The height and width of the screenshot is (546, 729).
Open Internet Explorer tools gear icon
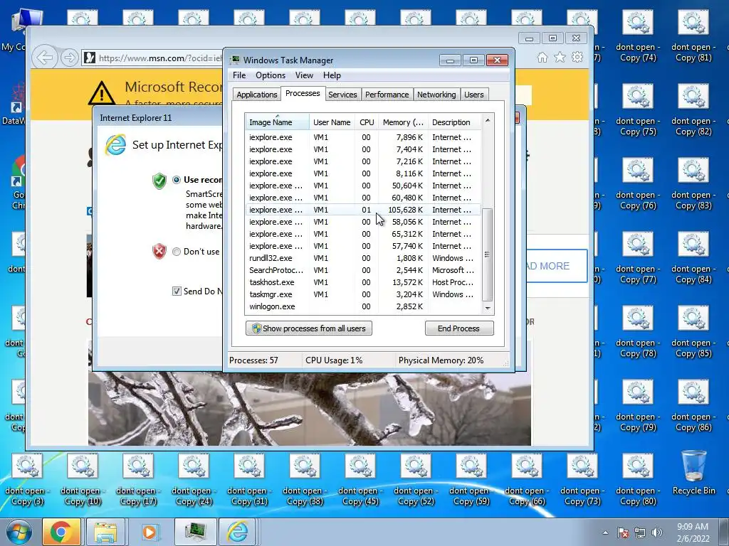tap(577, 57)
